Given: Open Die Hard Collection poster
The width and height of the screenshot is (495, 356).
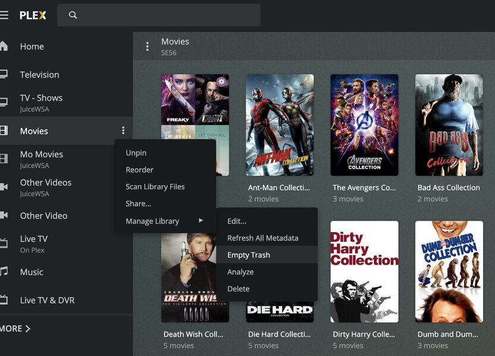Looking at the screenshot, I should (280, 311).
